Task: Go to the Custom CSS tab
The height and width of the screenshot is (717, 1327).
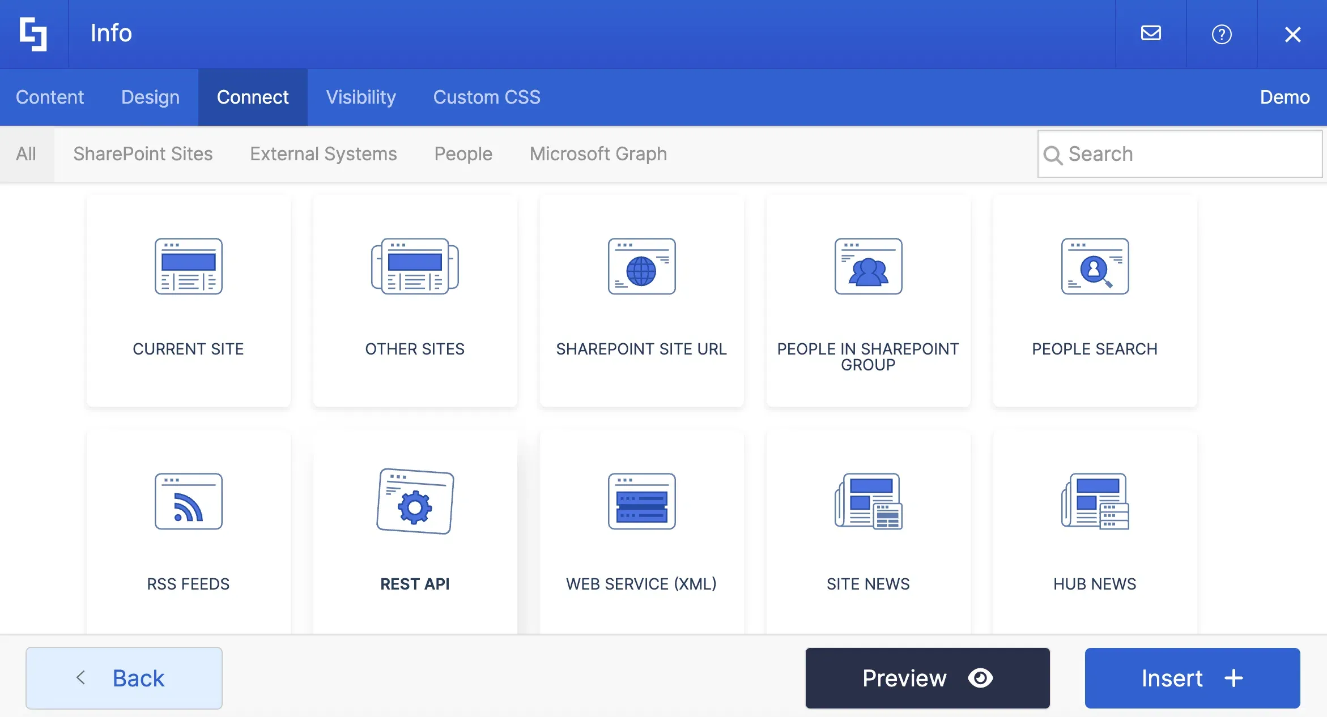Action: tap(487, 97)
